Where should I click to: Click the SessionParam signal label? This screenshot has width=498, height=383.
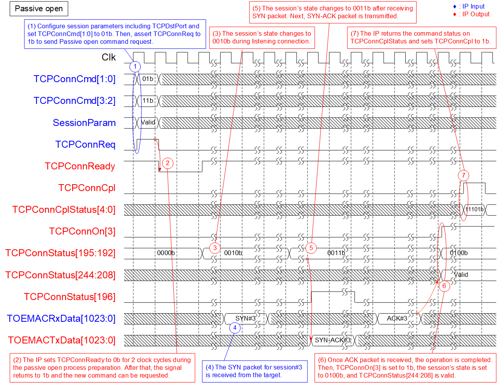[84, 123]
